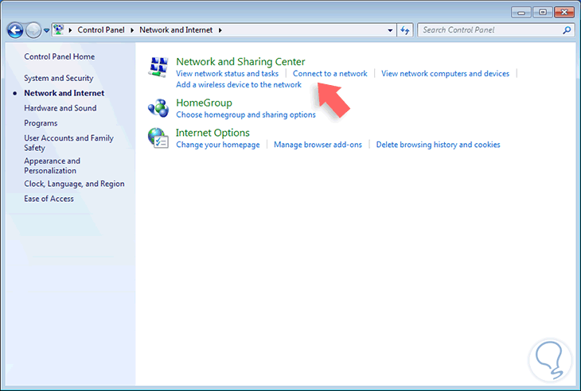581x391 pixels.
Task: Click Choose homegroup and sharing options
Action: point(246,114)
